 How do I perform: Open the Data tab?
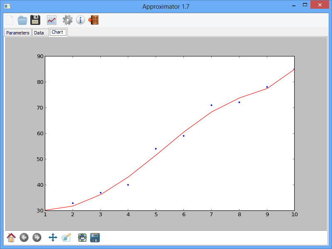[39, 33]
